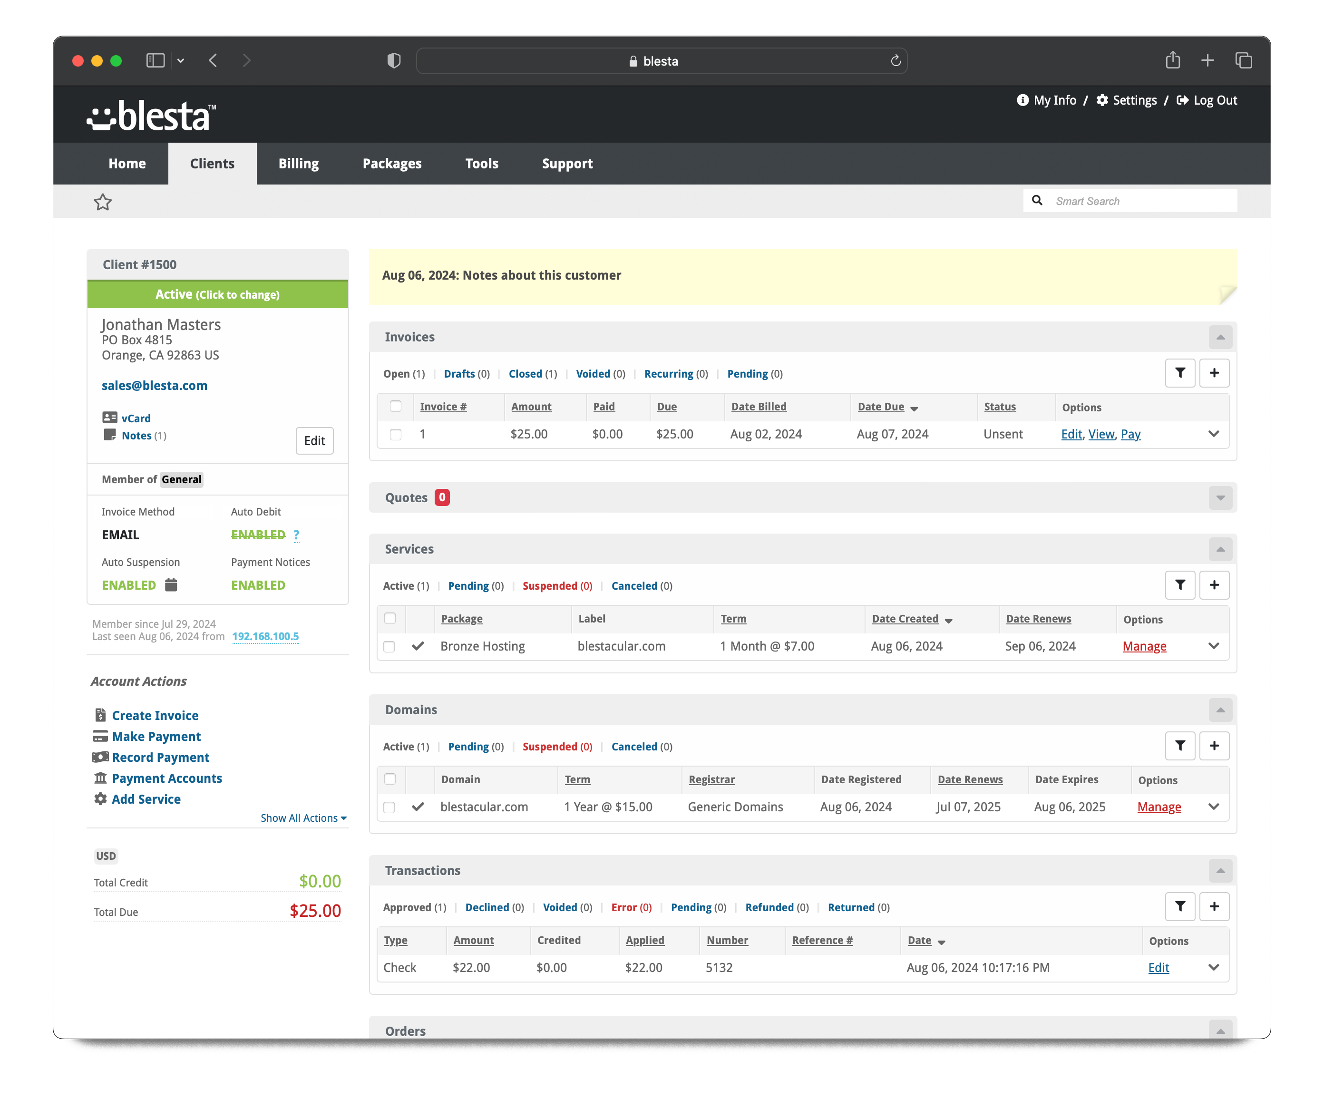Click the Auto Suspension calendar icon
1324x1109 pixels.
(x=171, y=584)
